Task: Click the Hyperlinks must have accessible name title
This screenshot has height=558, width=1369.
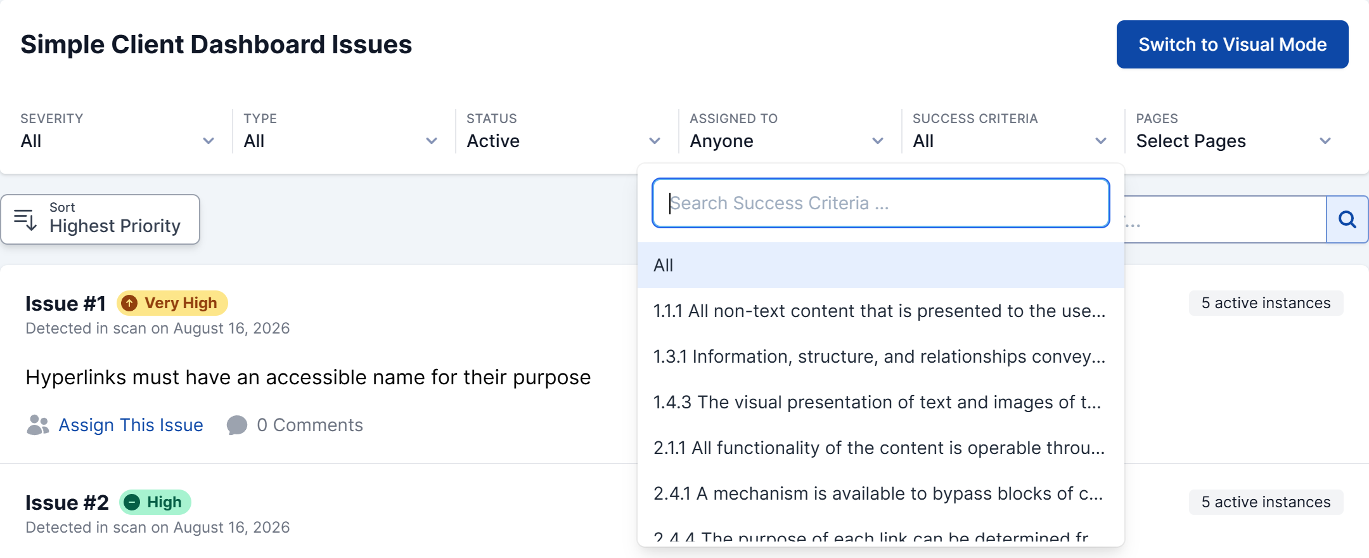Action: [x=308, y=377]
